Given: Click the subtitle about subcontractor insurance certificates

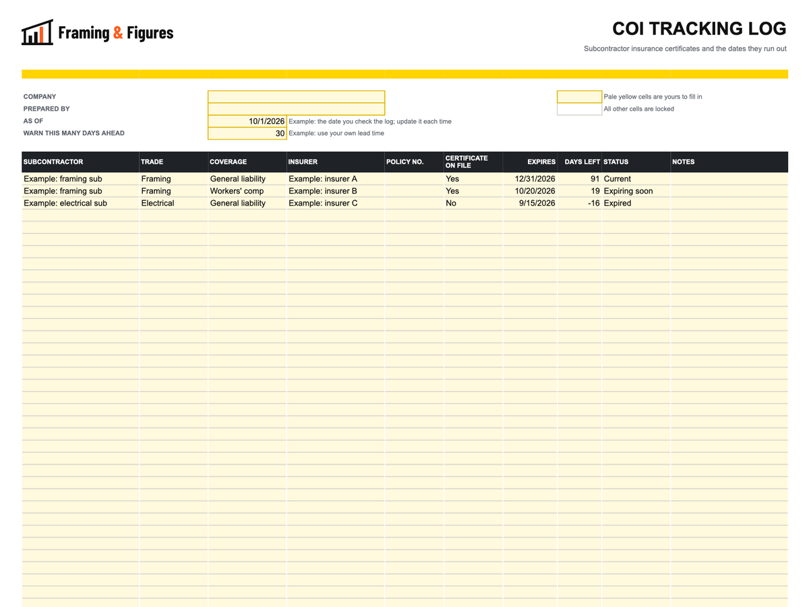Looking at the screenshot, I should point(685,49).
